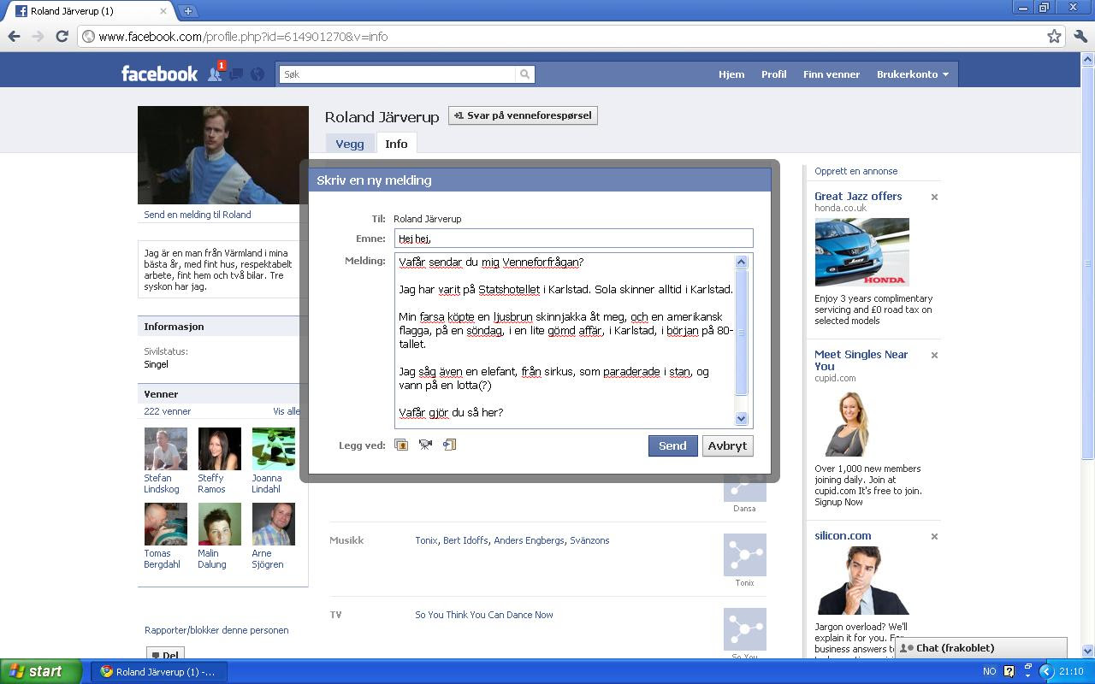Viewport: 1095px width, 684px height.
Task: Open Stefan Lindskog friend thumbnail
Action: 166,449
